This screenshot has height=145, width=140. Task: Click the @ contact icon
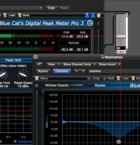coord(99,15)
